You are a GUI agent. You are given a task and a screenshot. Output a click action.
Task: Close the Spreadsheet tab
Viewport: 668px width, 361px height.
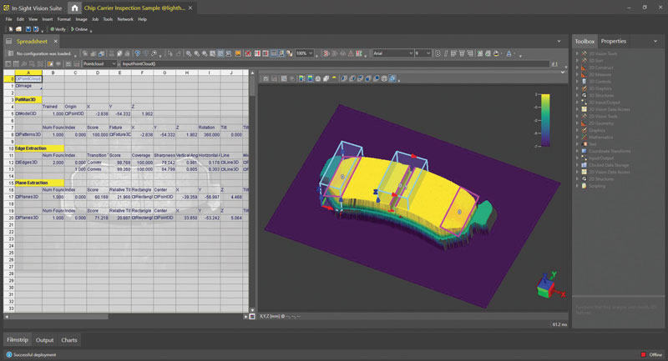[55, 41]
